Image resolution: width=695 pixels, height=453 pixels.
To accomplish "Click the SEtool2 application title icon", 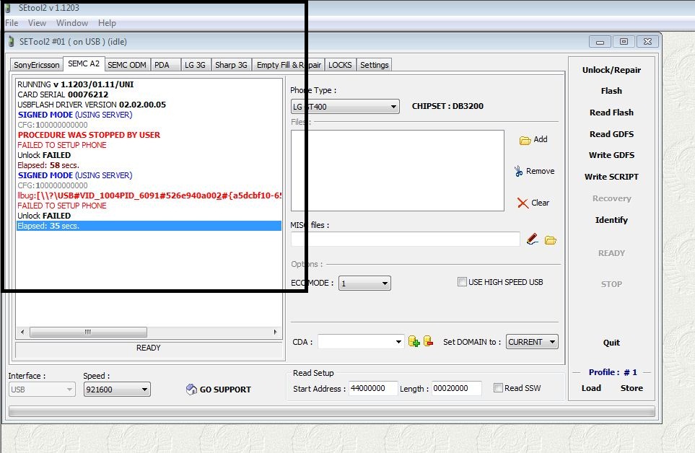I will click(x=7, y=7).
